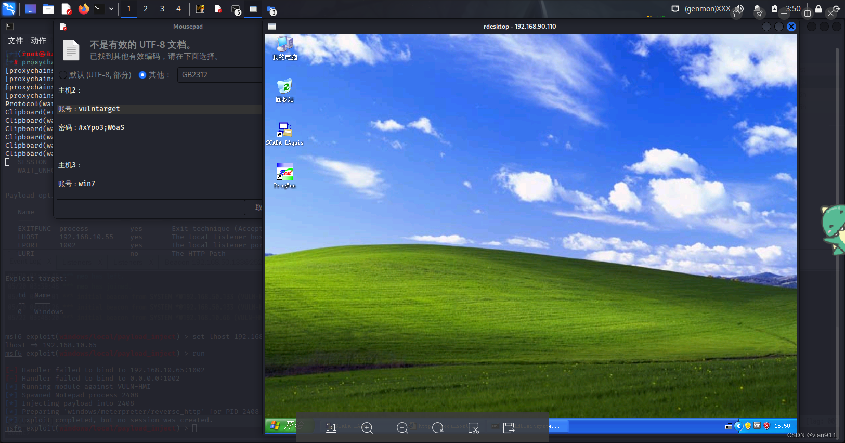
Task: Click the 取消 button in Mousepad dialog
Action: pyautogui.click(x=255, y=207)
